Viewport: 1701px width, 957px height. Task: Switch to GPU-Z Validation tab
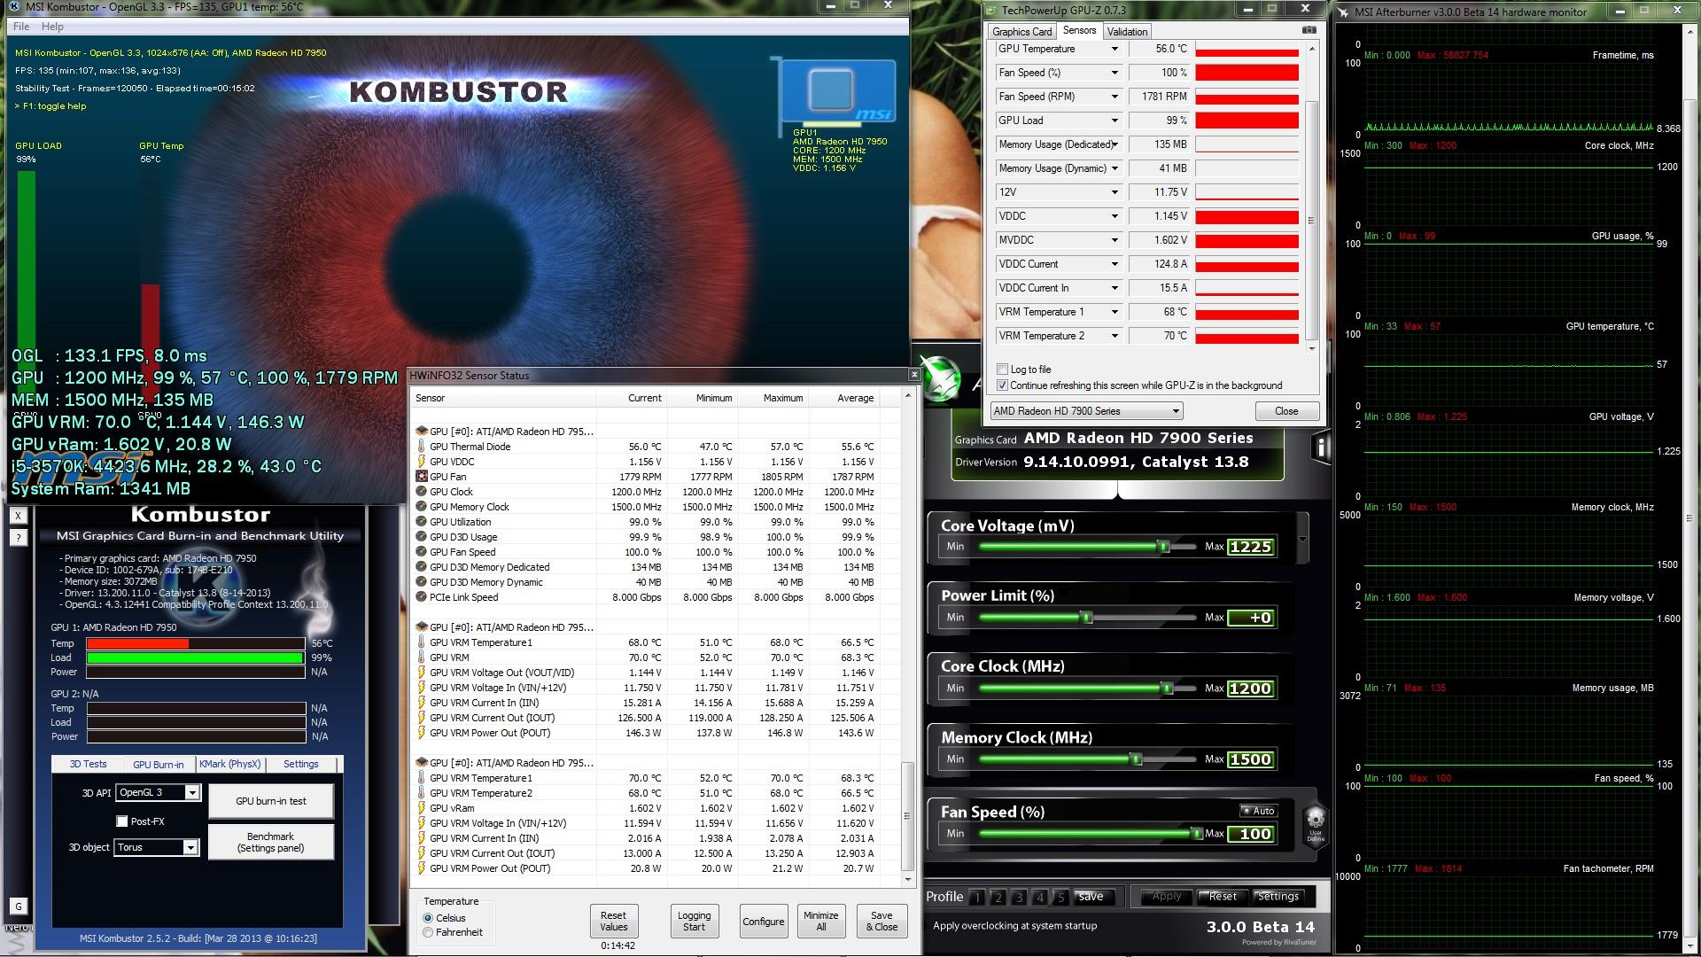(x=1127, y=32)
